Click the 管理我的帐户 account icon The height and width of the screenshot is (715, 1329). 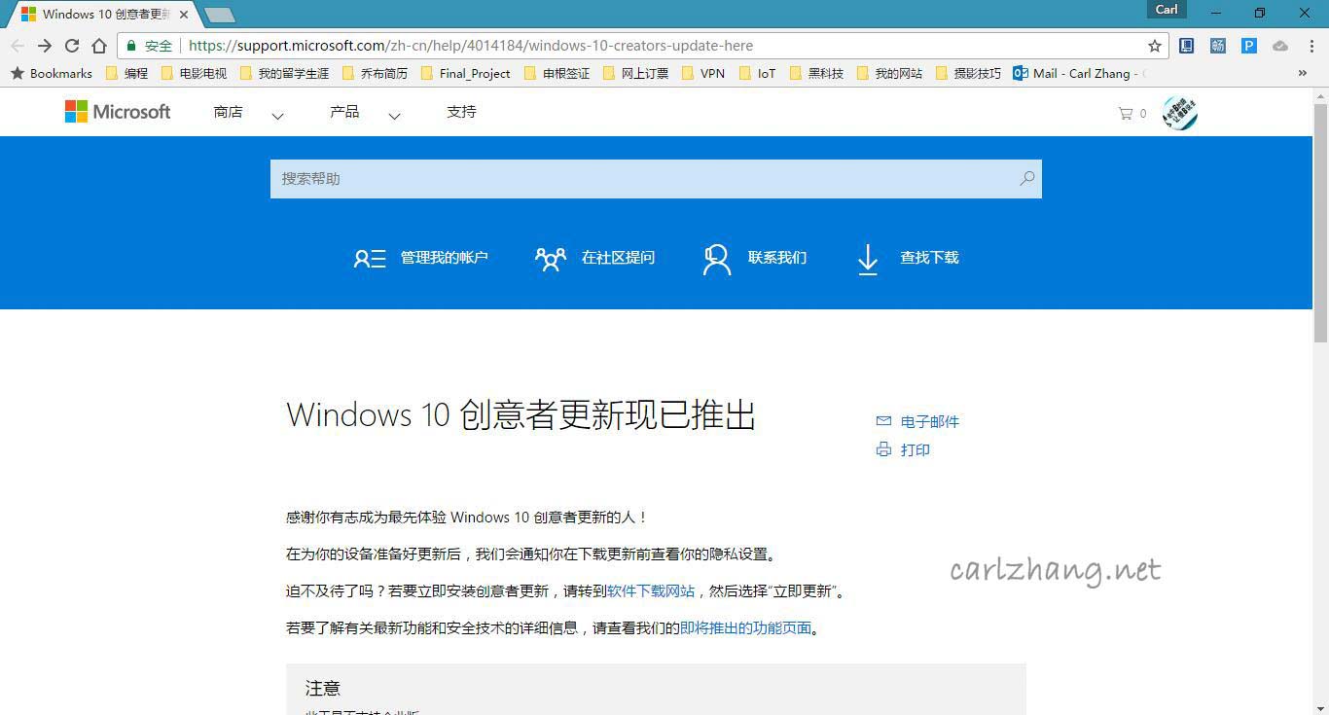coord(370,258)
